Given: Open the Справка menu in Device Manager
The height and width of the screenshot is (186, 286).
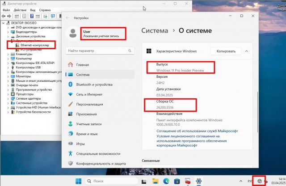Looking at the screenshot, I should click(x=45, y=10).
